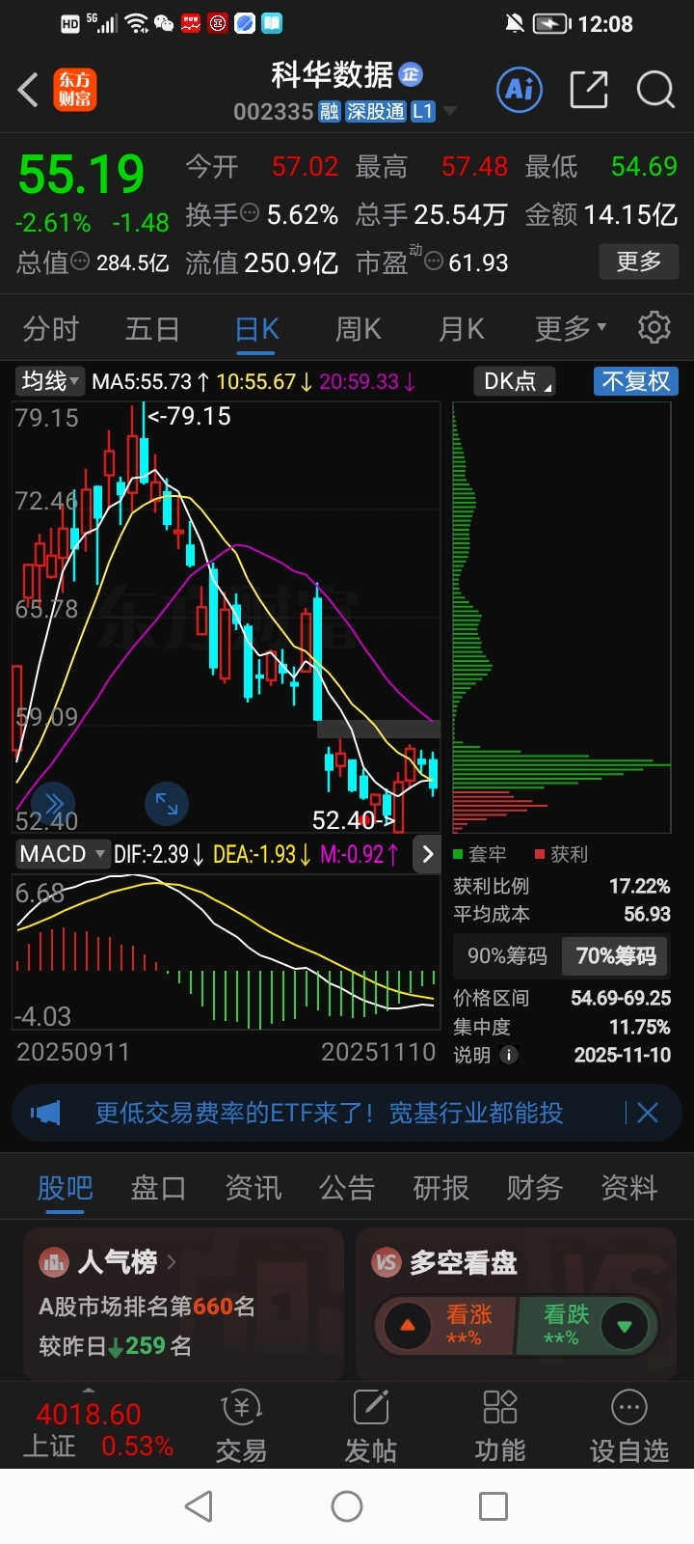
Task: Switch to 分时 chart tab
Action: [x=50, y=329]
